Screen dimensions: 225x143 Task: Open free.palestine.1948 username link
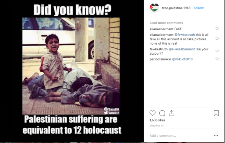click(x=176, y=8)
